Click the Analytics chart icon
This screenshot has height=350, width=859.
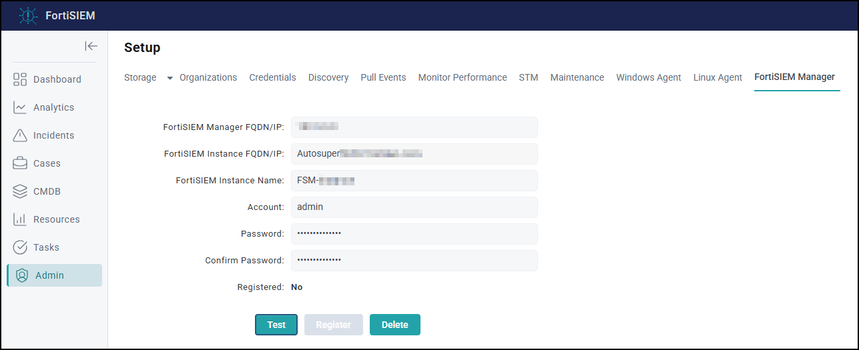20,107
